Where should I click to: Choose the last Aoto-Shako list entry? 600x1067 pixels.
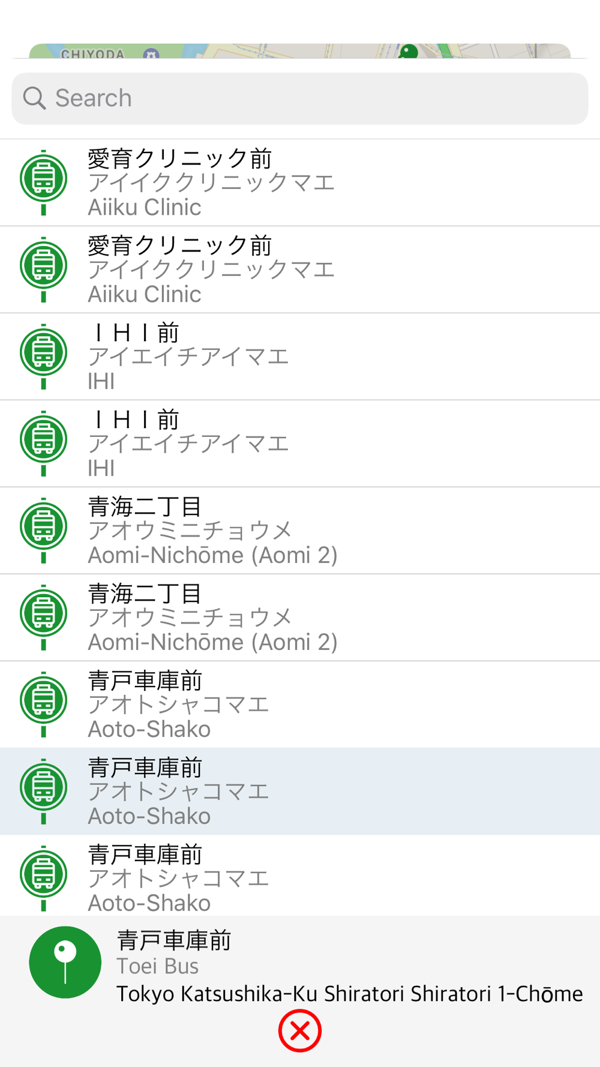click(300, 876)
